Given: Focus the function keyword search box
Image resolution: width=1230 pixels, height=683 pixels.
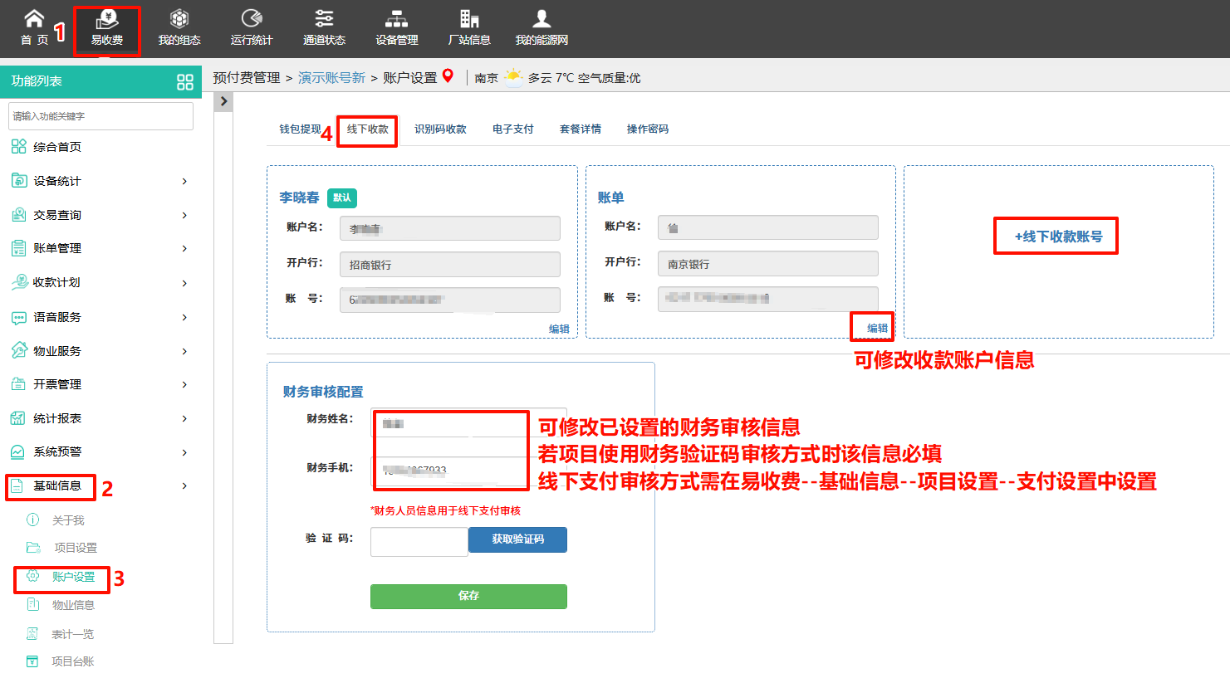Looking at the screenshot, I should (x=100, y=116).
